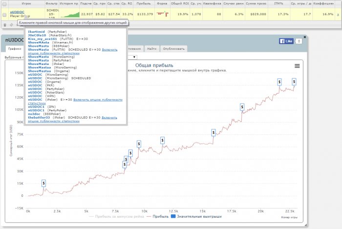Toggle the 'Прибыль' legend series
Viewport: 342px width, 229px height.
point(157,216)
